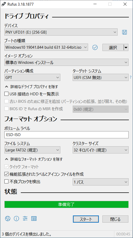Open the about information icon
133x238 pixels.
16,219
